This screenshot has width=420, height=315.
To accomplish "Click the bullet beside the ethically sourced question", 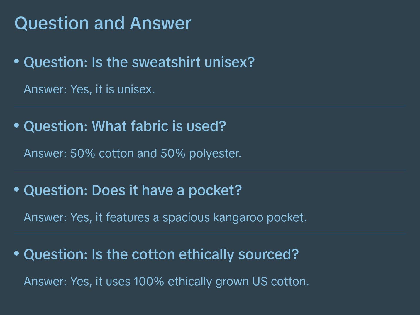I will pos(17,254).
